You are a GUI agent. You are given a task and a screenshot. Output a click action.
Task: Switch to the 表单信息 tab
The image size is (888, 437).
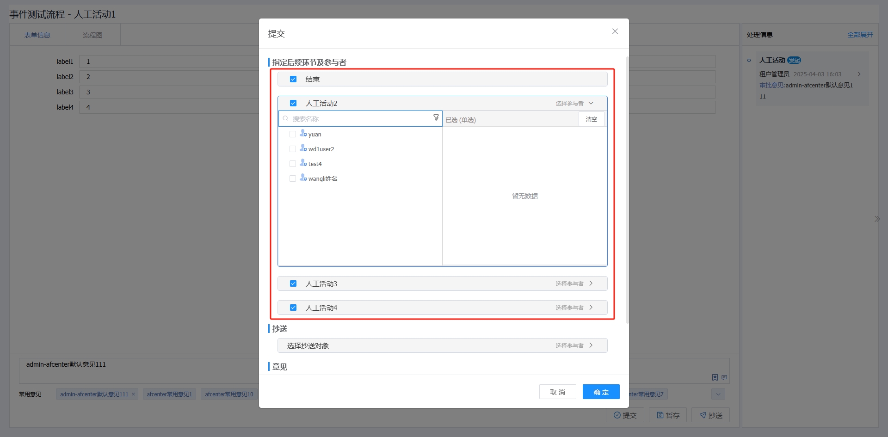37,34
